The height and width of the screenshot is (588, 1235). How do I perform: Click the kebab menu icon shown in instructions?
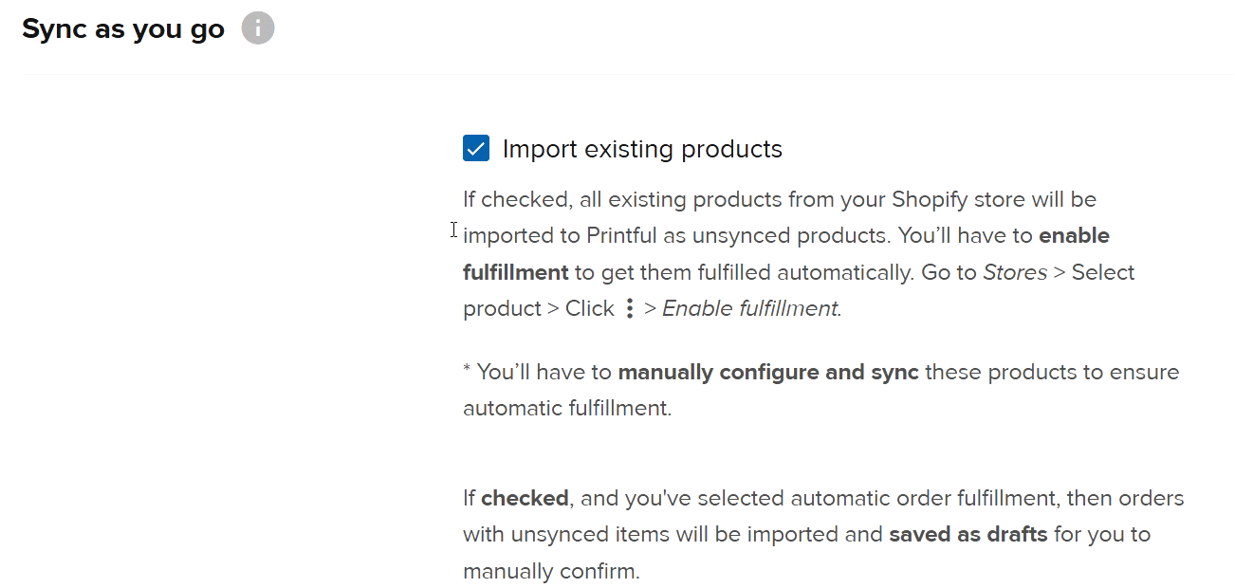tap(629, 307)
